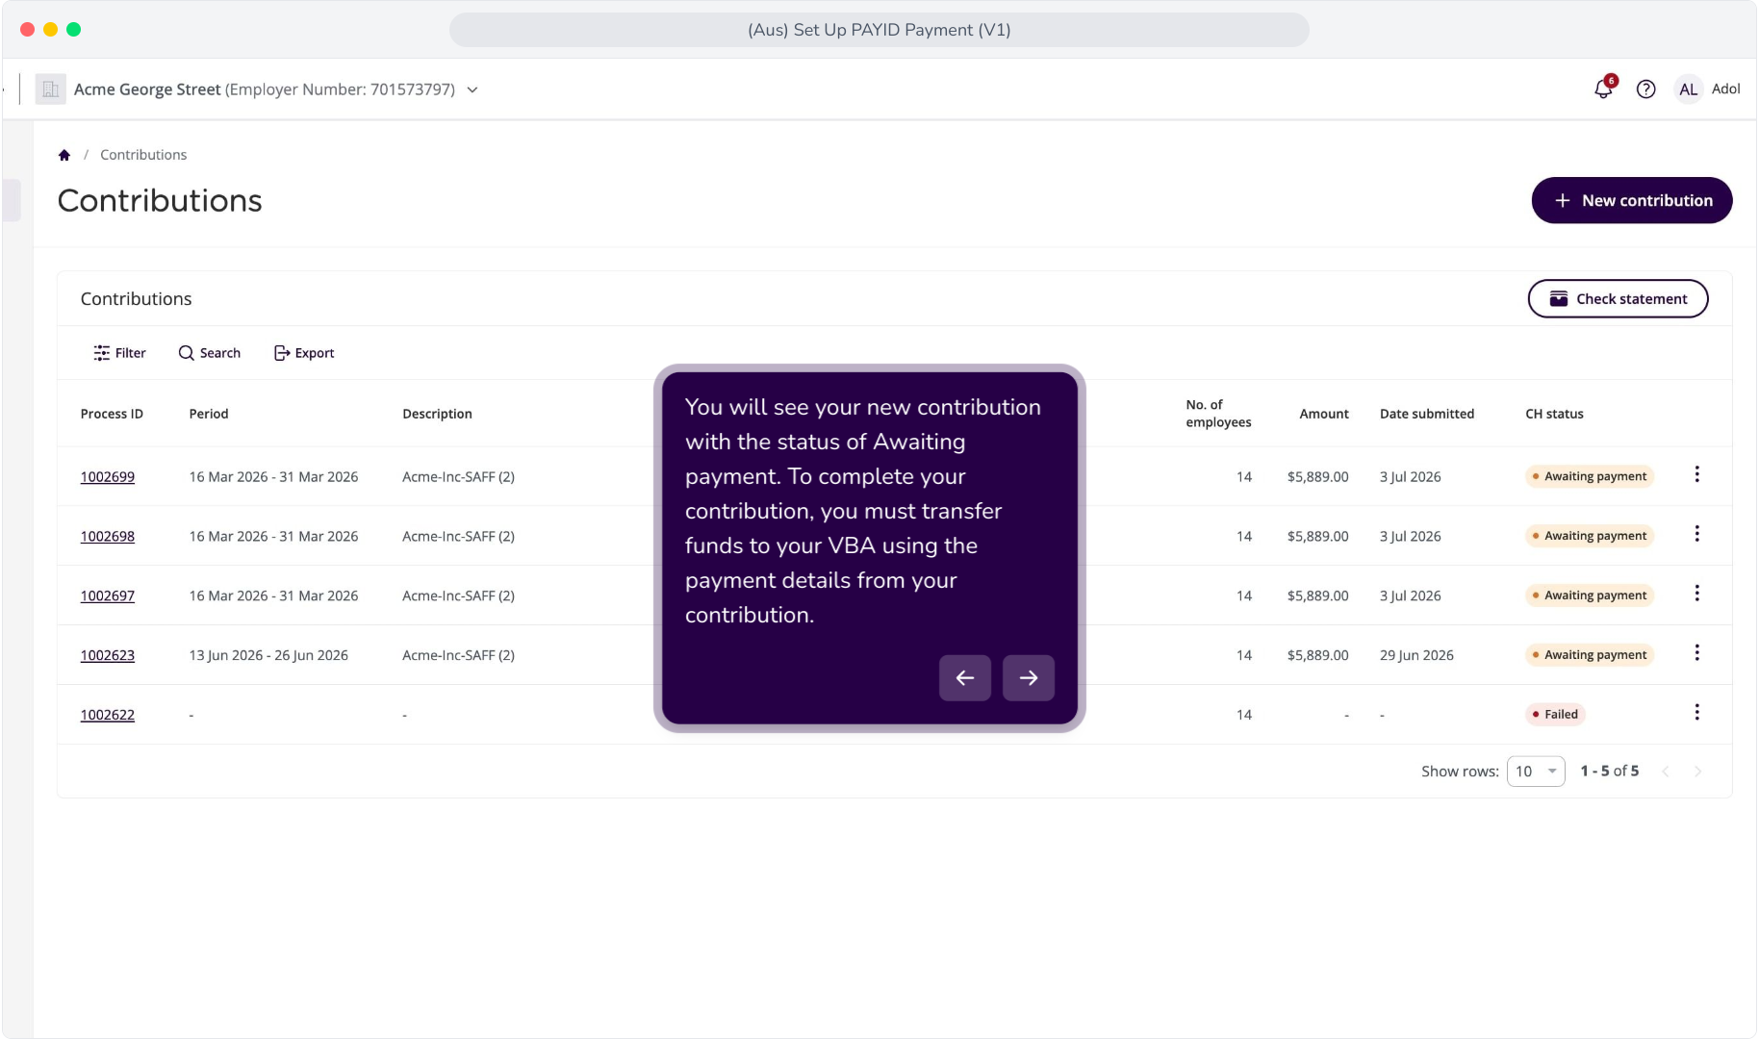
Task: Open row actions menu for failed 1002622
Action: 1697,713
